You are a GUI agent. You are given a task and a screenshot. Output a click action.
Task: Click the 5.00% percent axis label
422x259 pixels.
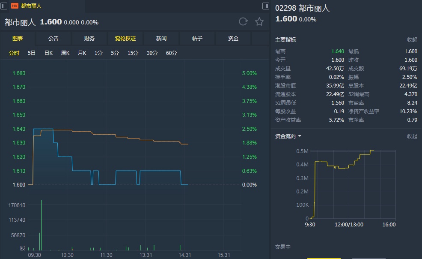(x=249, y=73)
